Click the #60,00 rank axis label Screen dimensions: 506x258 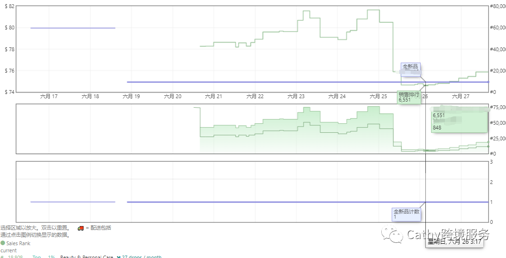(x=498, y=28)
